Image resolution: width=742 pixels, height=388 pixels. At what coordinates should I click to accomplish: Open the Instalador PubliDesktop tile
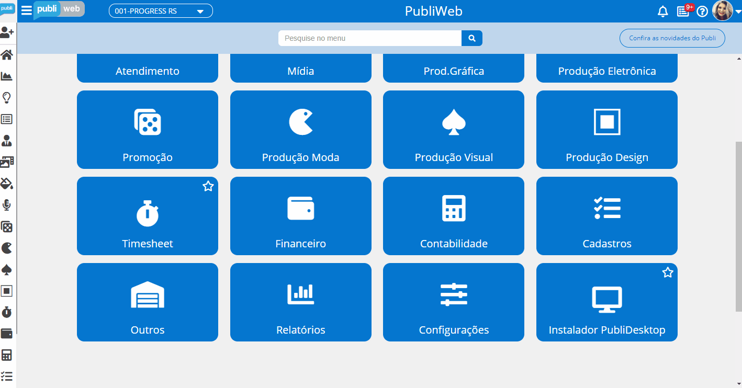click(x=607, y=302)
